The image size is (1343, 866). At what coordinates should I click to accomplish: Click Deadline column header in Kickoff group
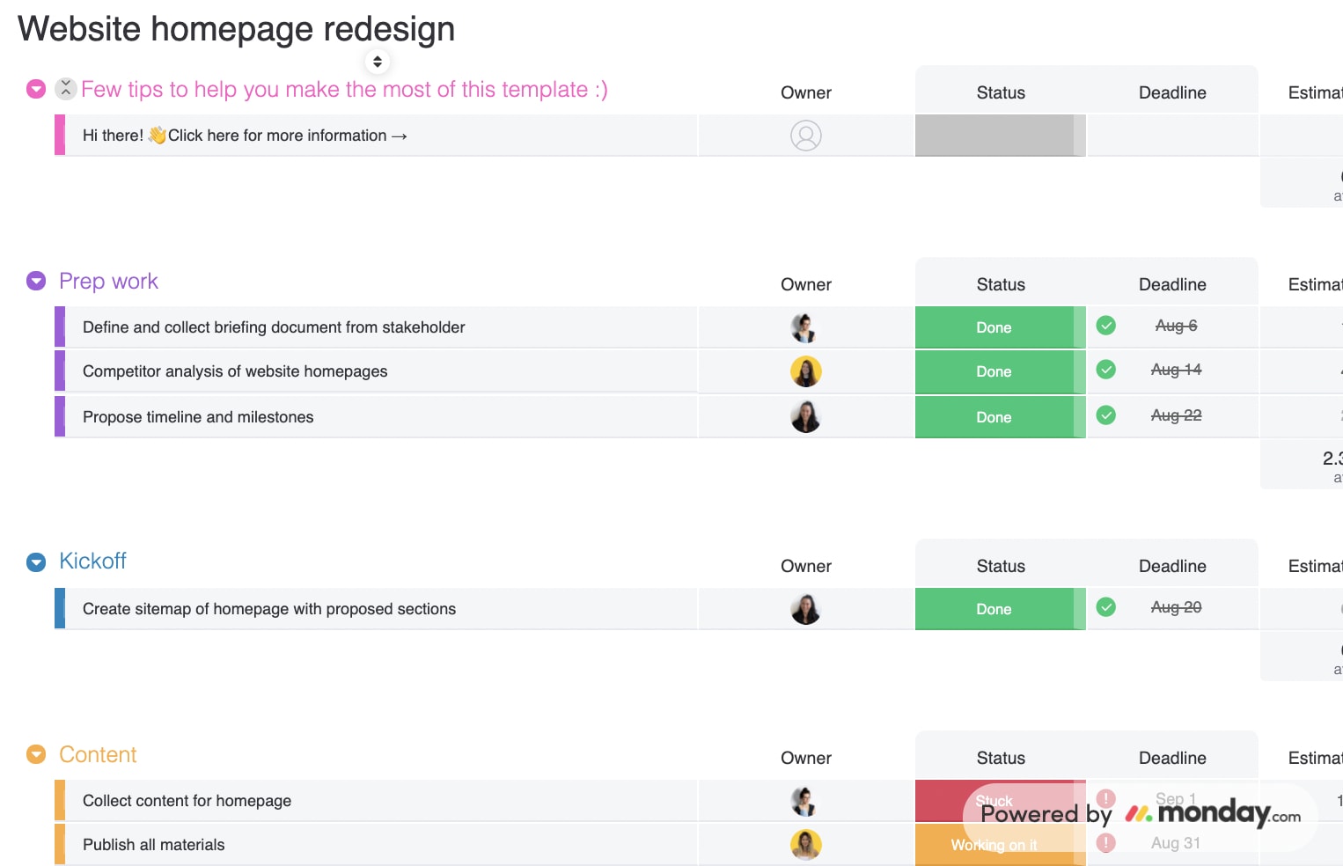tap(1172, 566)
